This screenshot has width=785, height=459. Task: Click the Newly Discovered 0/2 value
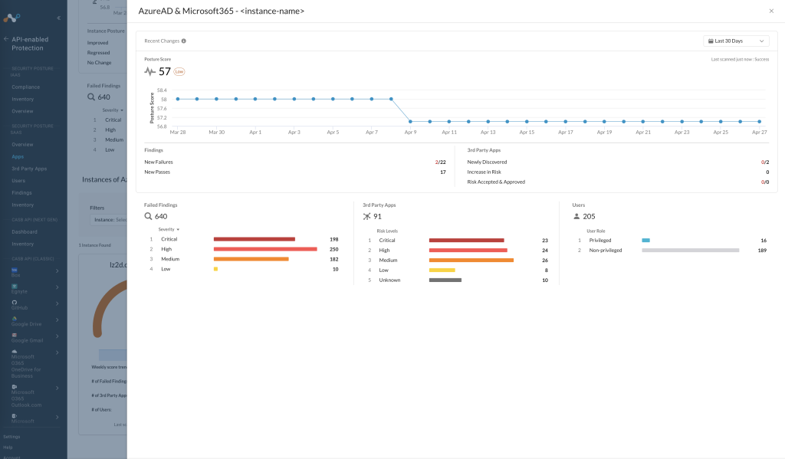[x=765, y=162]
